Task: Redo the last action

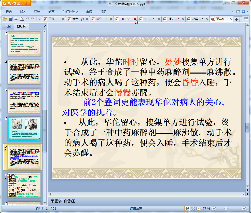Action: coord(33,19)
